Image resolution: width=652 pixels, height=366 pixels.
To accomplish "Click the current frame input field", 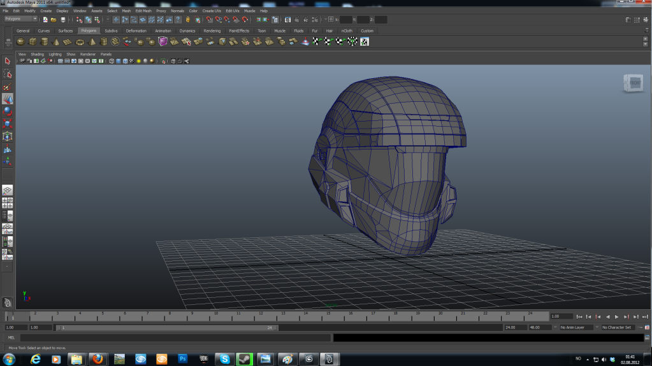I will click(561, 316).
